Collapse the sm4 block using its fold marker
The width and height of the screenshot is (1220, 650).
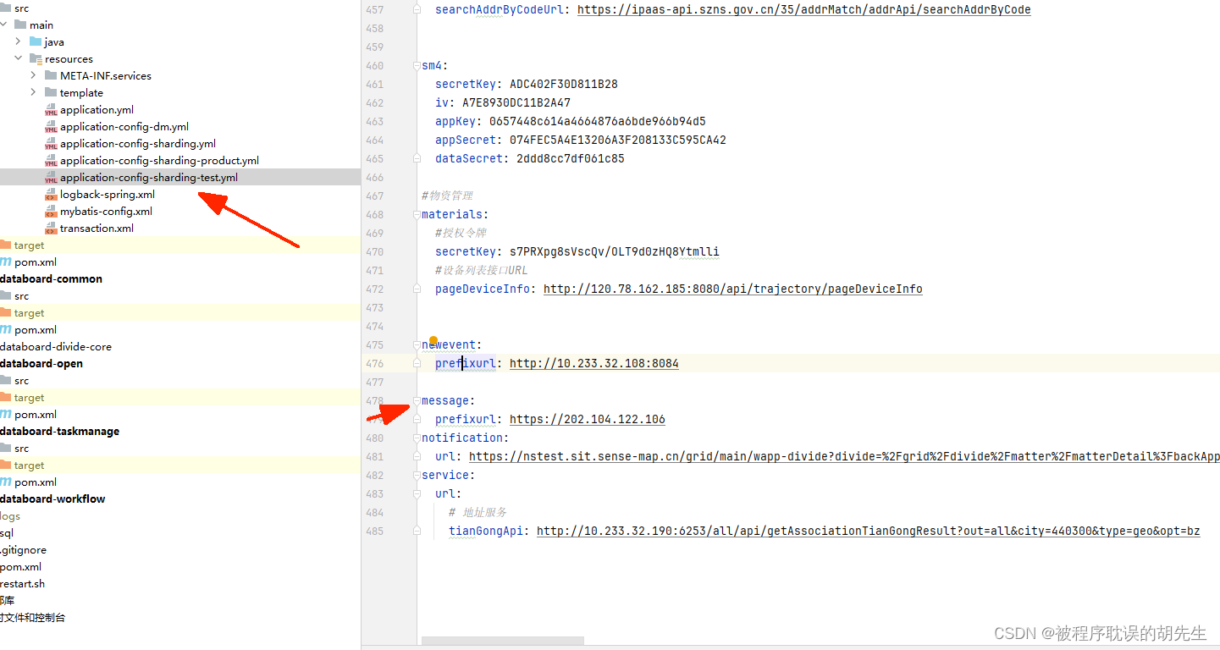click(x=417, y=65)
